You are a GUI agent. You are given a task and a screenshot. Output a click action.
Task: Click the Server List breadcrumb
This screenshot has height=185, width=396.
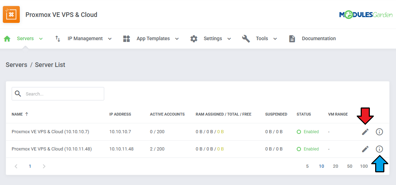(50, 65)
